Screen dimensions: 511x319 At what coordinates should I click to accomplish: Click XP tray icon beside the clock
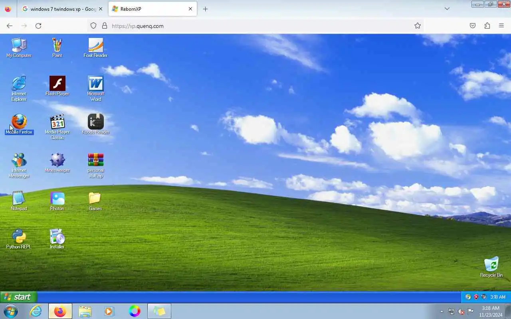484,297
